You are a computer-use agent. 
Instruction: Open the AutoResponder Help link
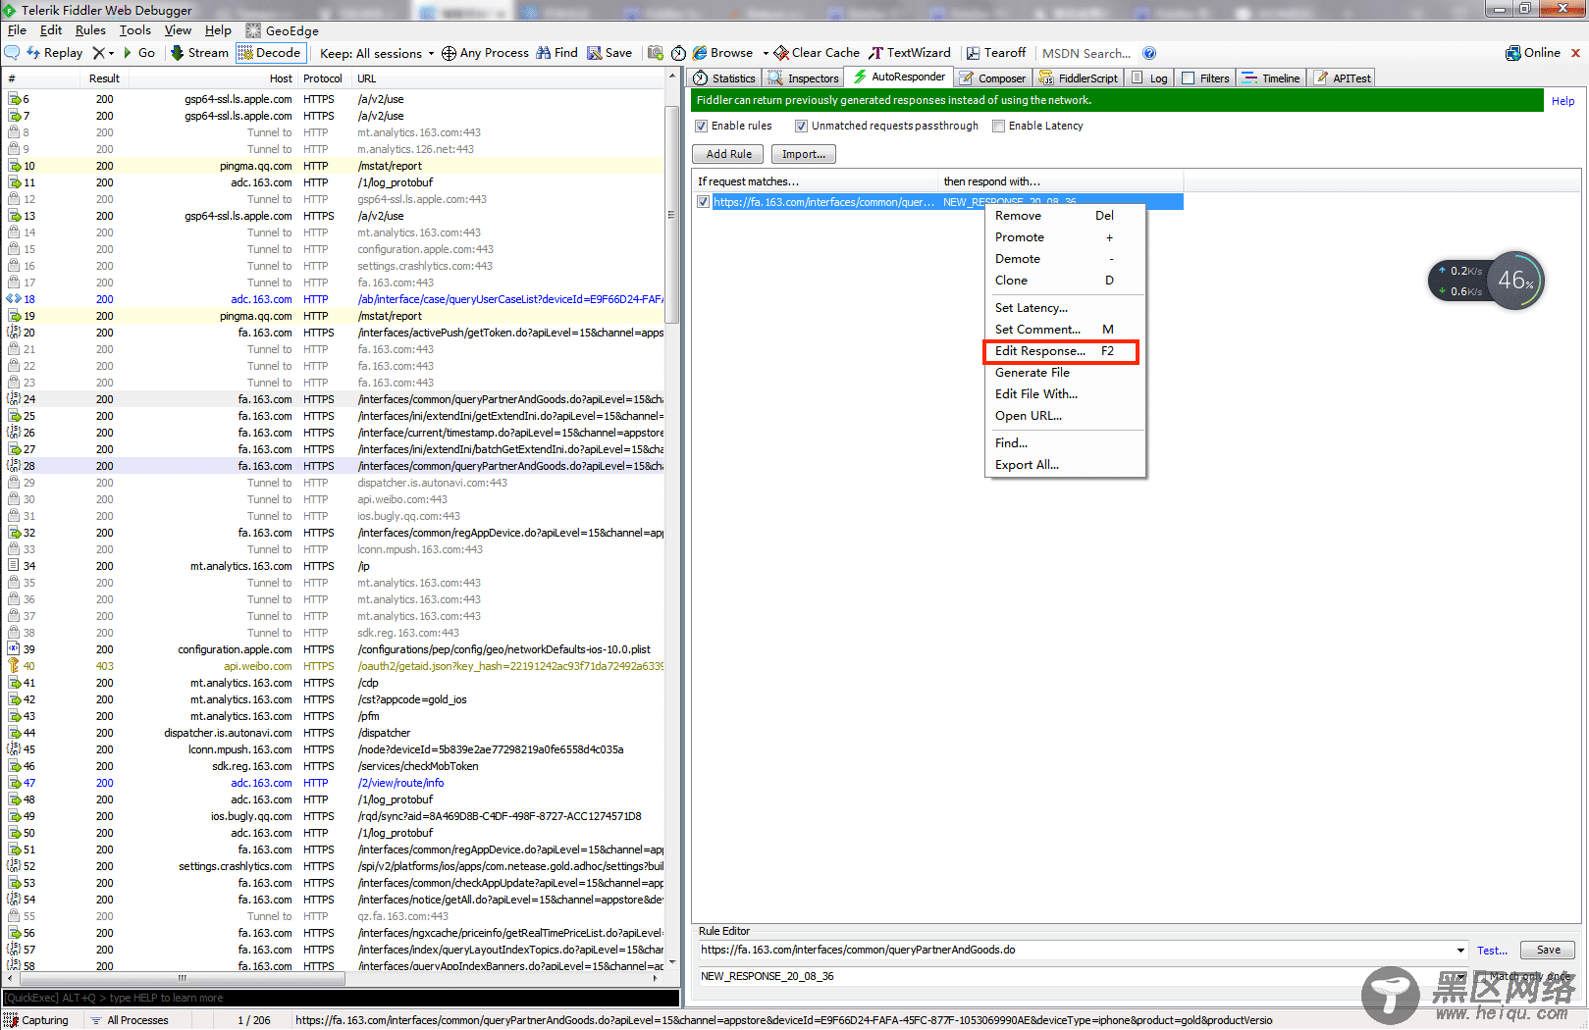click(x=1563, y=101)
